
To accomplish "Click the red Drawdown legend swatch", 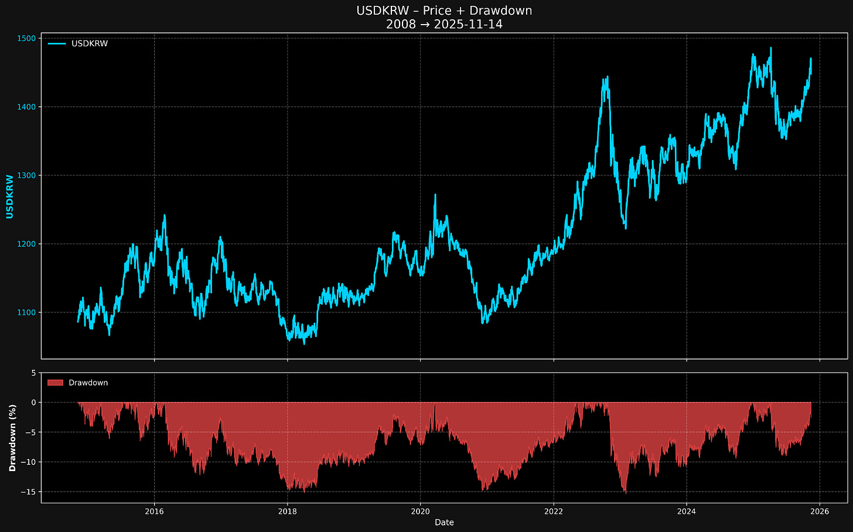I will click(x=55, y=383).
